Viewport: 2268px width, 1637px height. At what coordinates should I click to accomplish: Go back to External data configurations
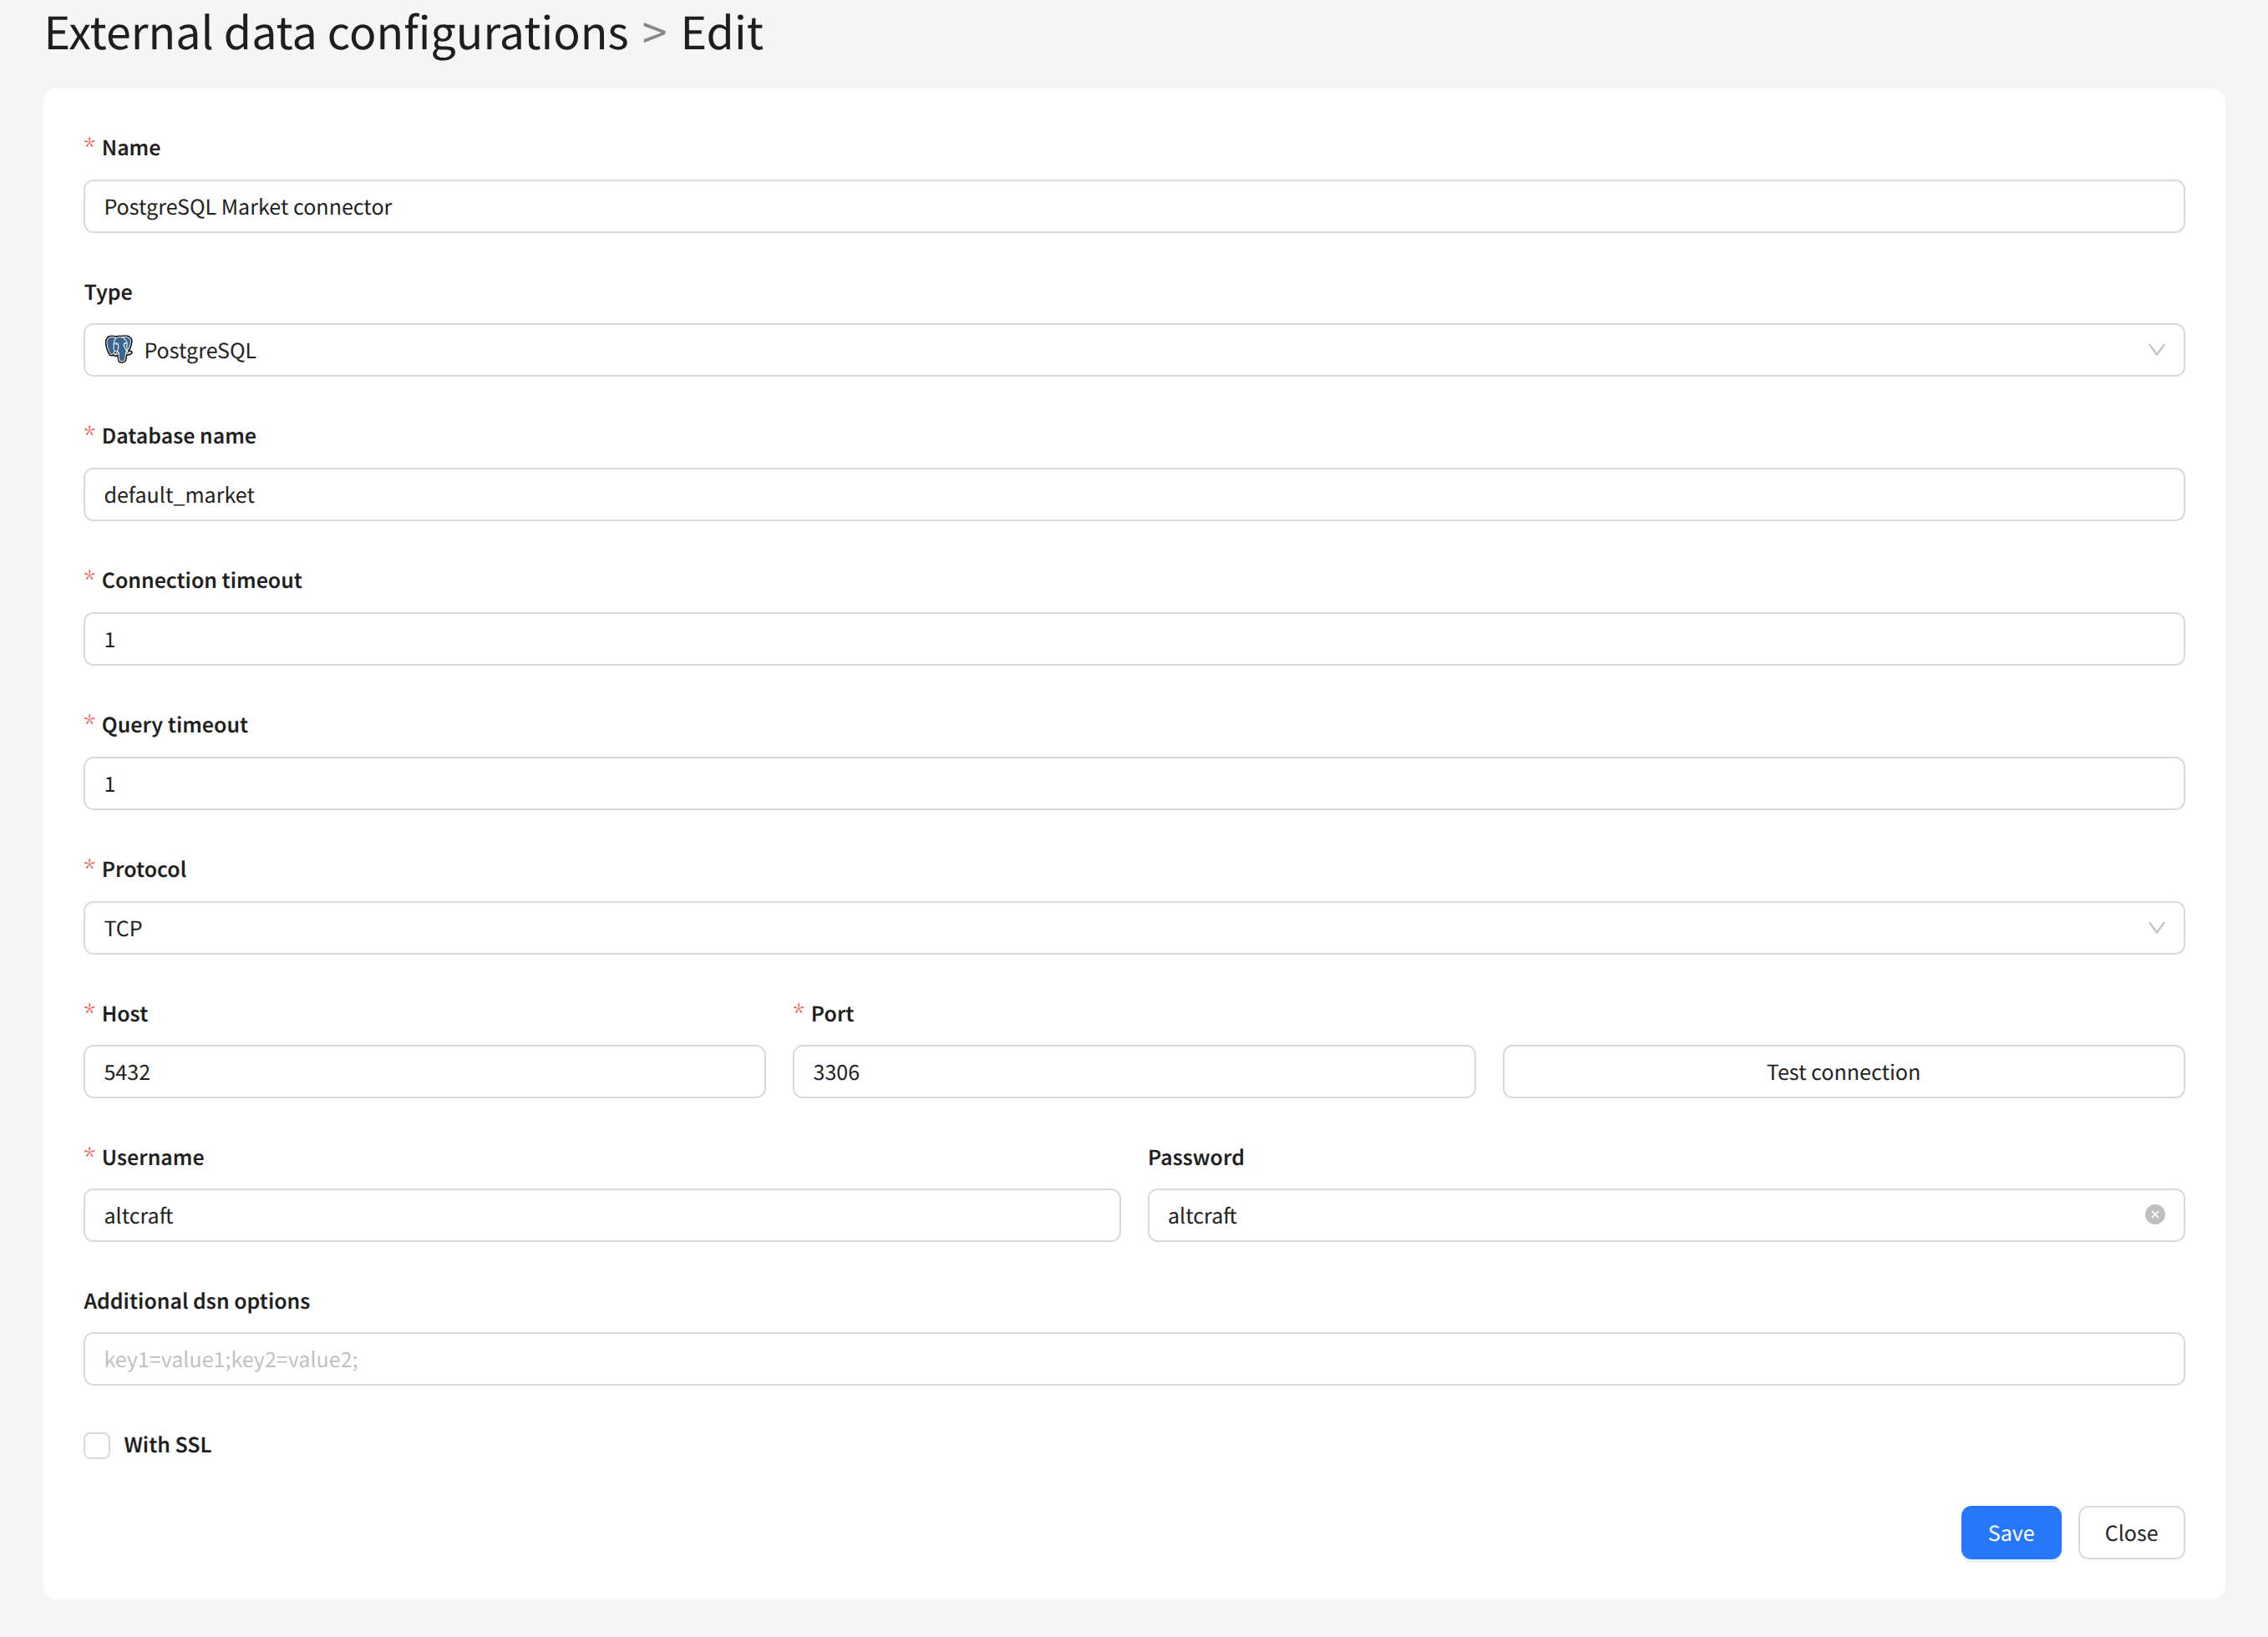336,33
